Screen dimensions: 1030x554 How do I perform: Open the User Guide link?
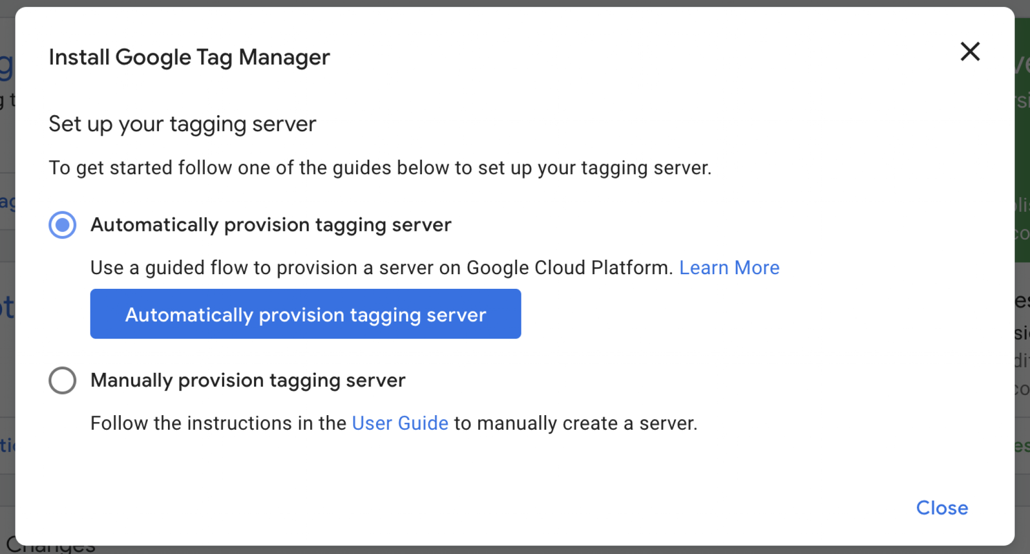400,423
